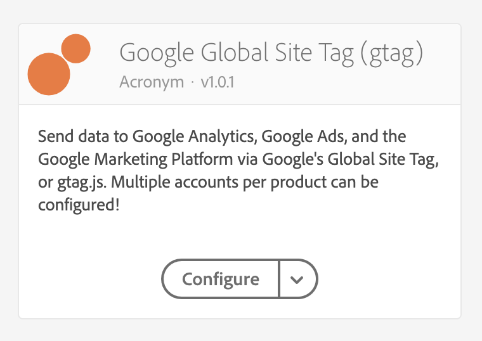The height and width of the screenshot is (341, 482).
Task: Click the large orange circle in logo
Action: [49, 74]
